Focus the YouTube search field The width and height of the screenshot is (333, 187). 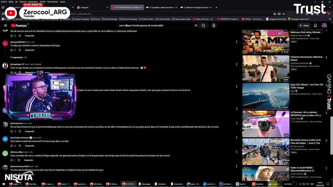point(156,25)
